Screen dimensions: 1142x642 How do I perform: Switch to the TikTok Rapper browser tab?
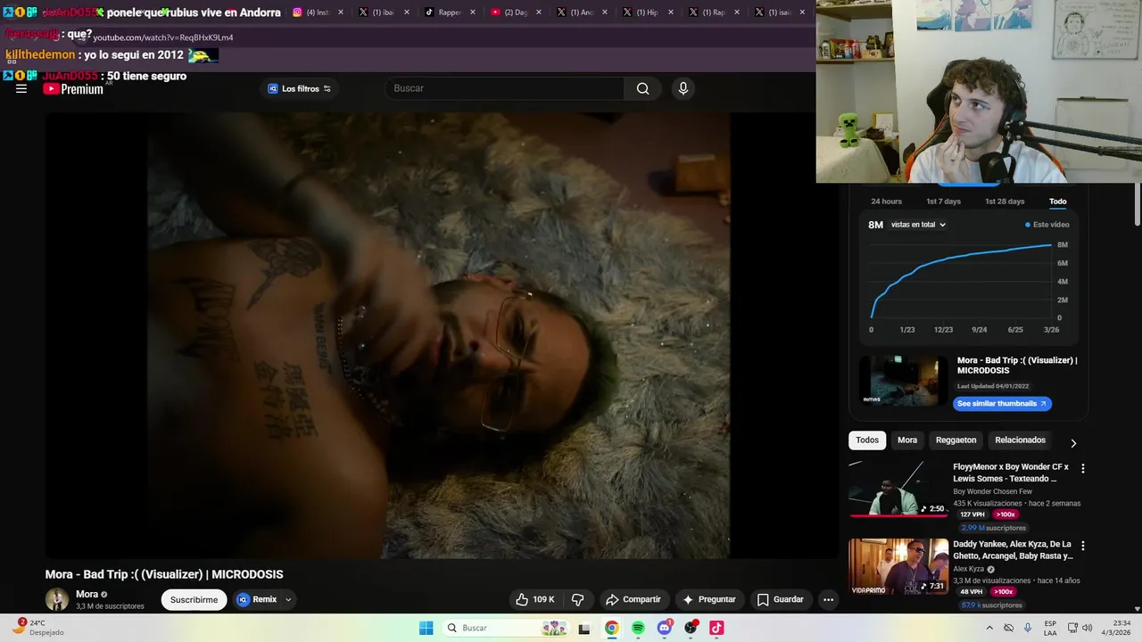point(448,12)
